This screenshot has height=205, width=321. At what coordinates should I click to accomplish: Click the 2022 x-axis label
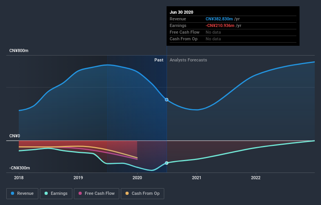(256, 178)
